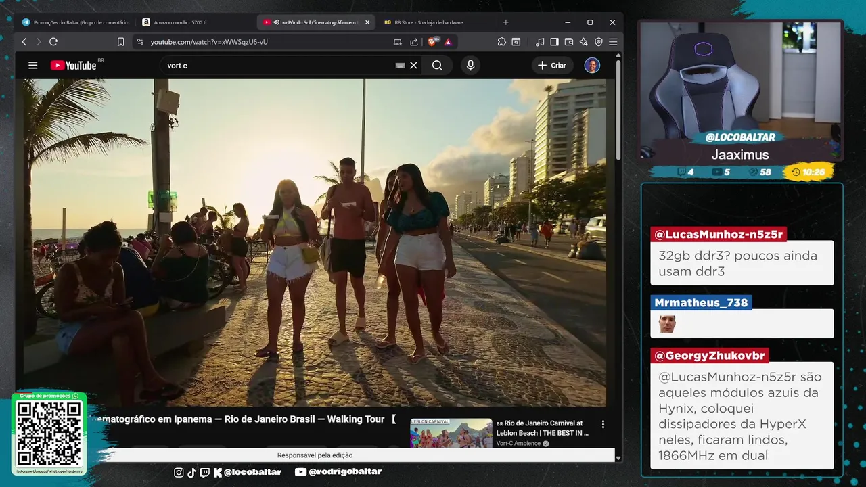
Task: Open the extensions puzzle-piece menu
Action: pyautogui.click(x=501, y=42)
